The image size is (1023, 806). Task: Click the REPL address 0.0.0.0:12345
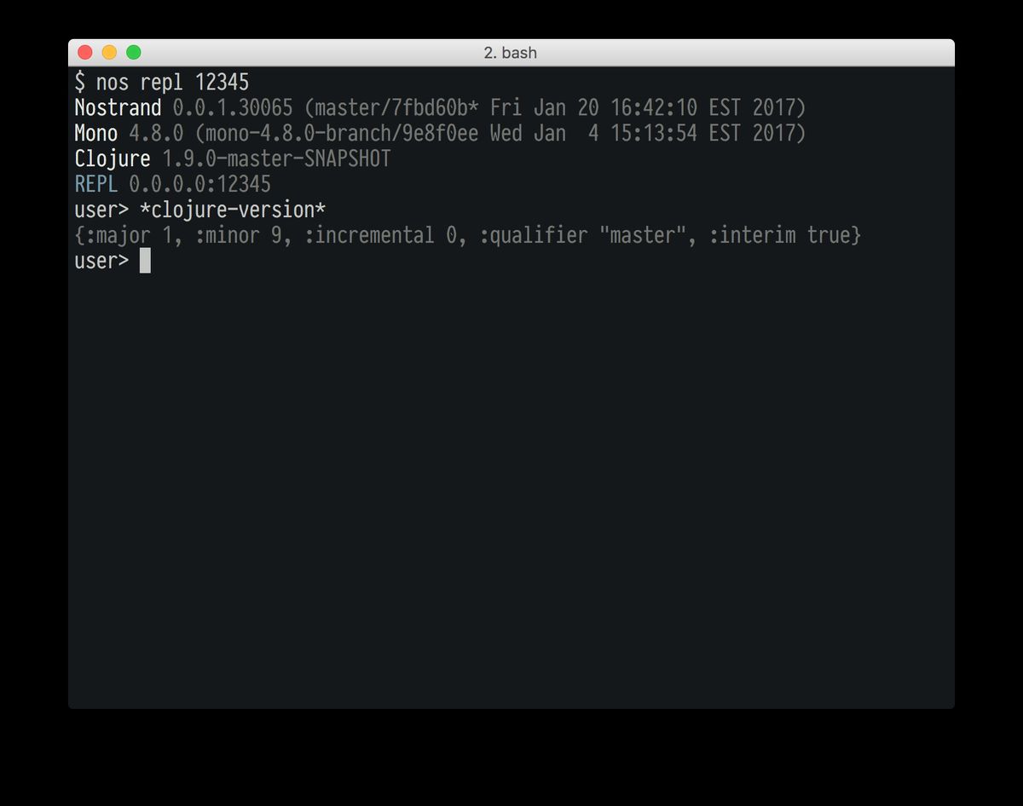click(x=200, y=184)
